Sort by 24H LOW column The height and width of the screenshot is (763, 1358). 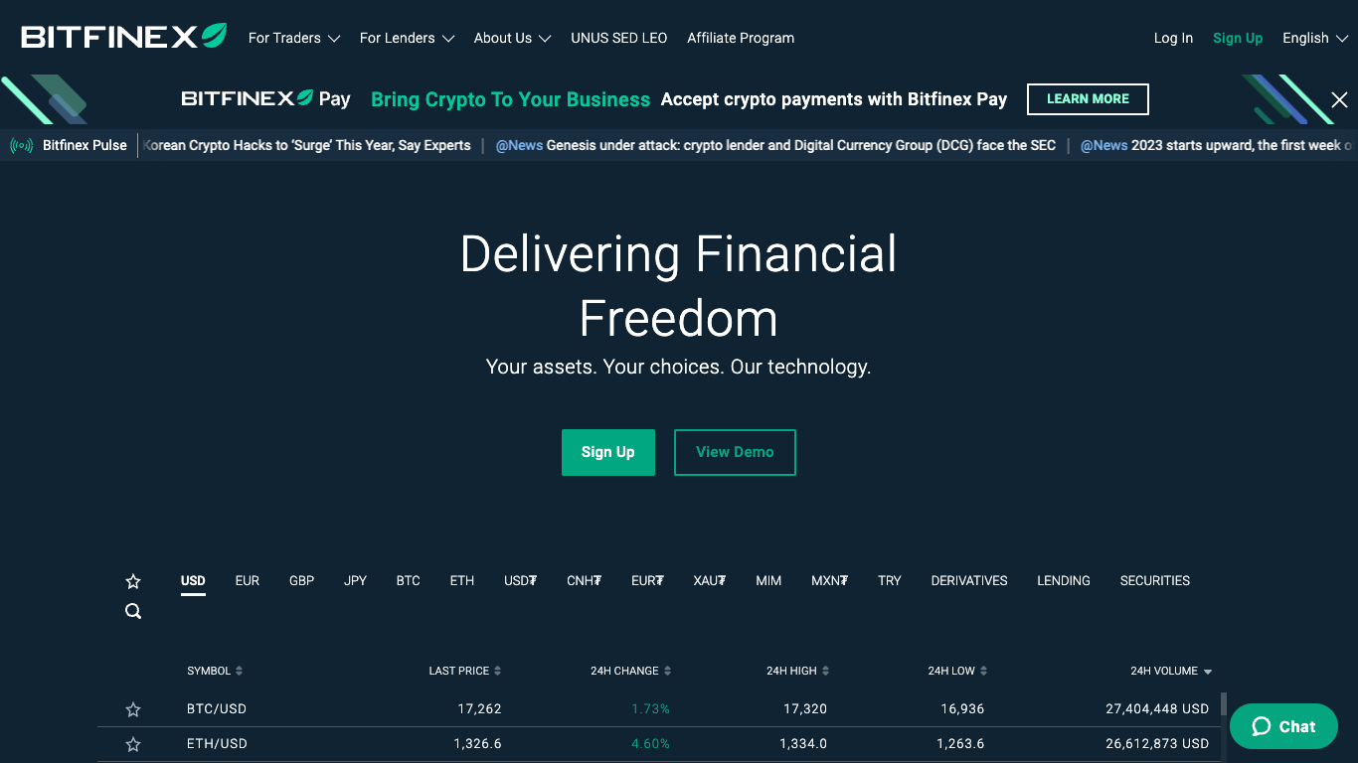[x=957, y=671]
